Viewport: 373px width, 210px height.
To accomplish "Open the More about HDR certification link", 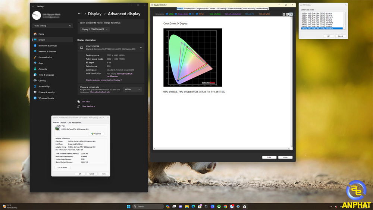I will click(x=119, y=75).
